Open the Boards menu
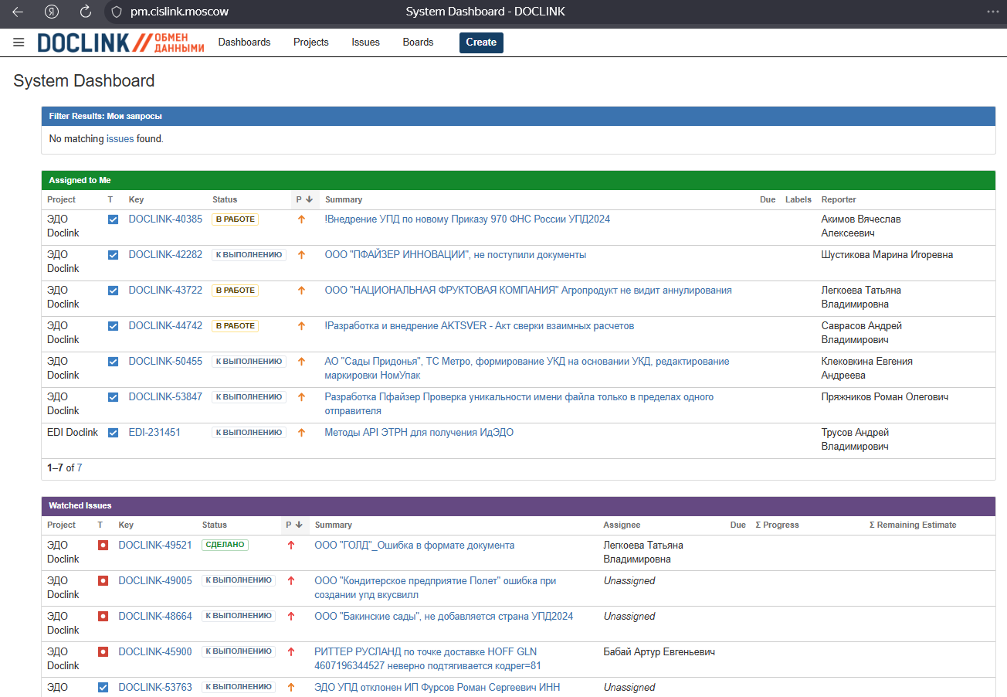The image size is (1007, 697). tap(418, 42)
